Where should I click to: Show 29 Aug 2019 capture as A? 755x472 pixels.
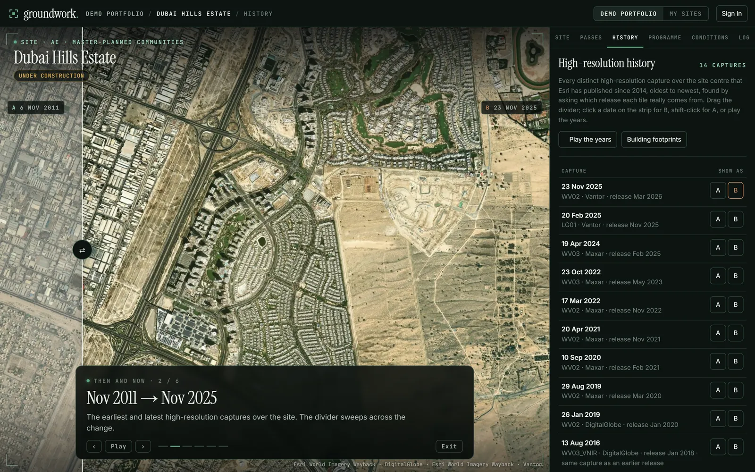(x=718, y=390)
